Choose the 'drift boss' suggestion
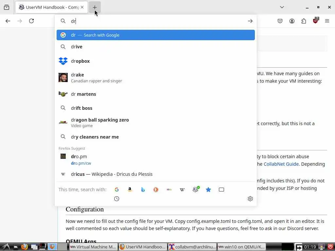 click(x=155, y=108)
